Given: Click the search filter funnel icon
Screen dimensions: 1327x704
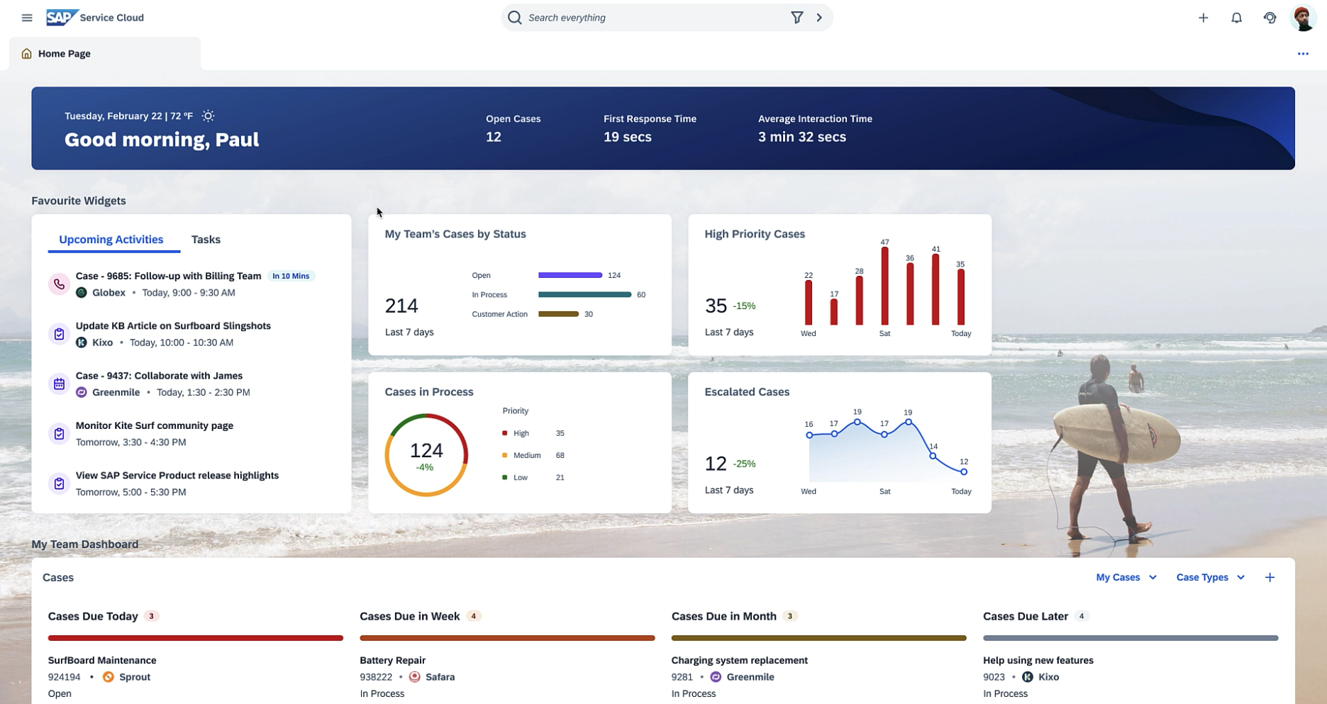Looking at the screenshot, I should (796, 18).
